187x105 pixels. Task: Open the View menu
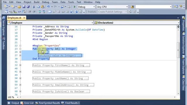pyautogui.click(x=18, y=2)
